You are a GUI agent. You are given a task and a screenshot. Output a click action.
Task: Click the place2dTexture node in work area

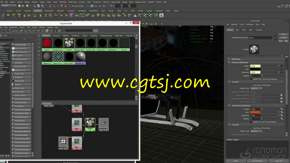click(63, 143)
